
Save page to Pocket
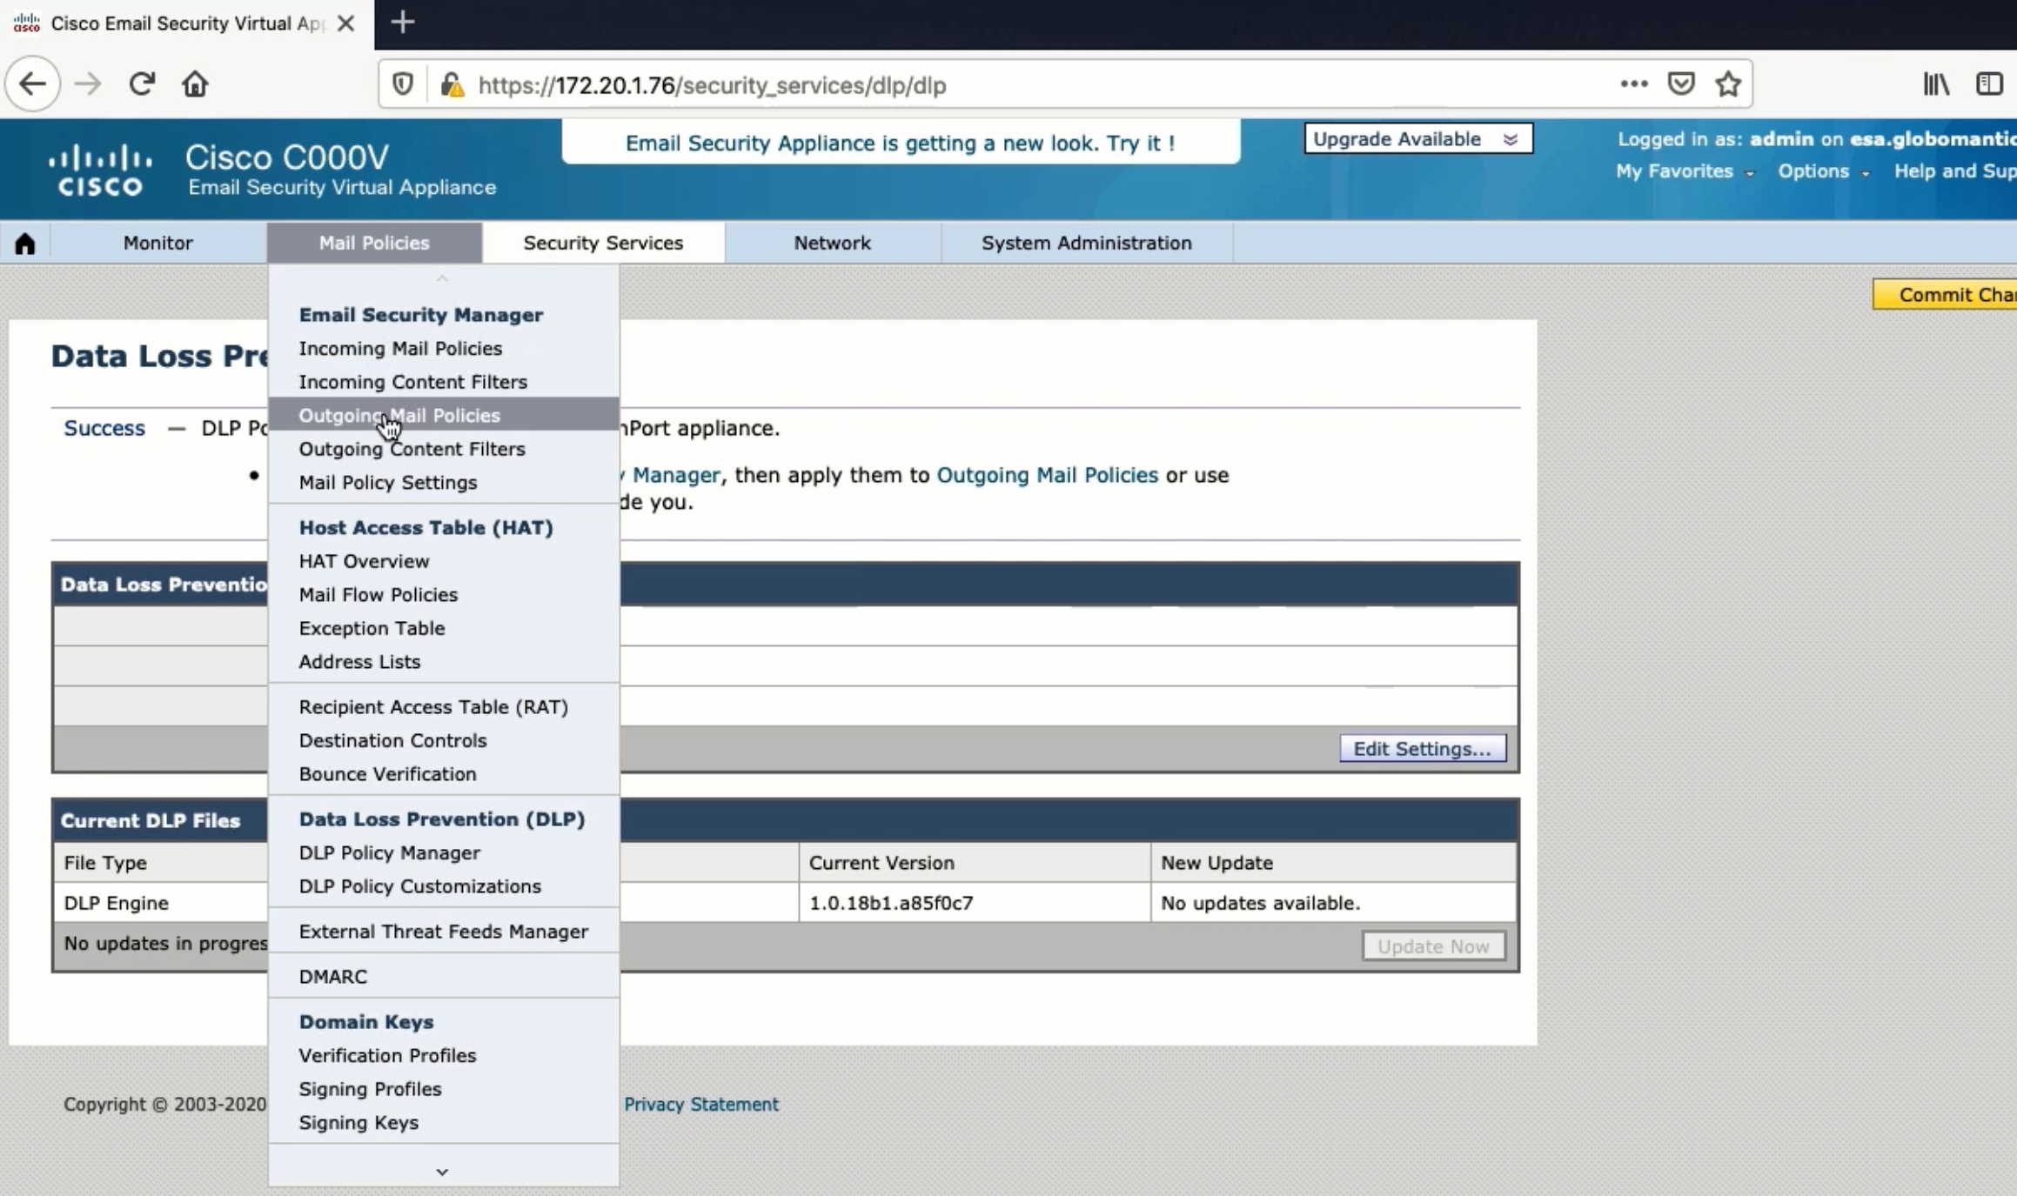pyautogui.click(x=1681, y=84)
